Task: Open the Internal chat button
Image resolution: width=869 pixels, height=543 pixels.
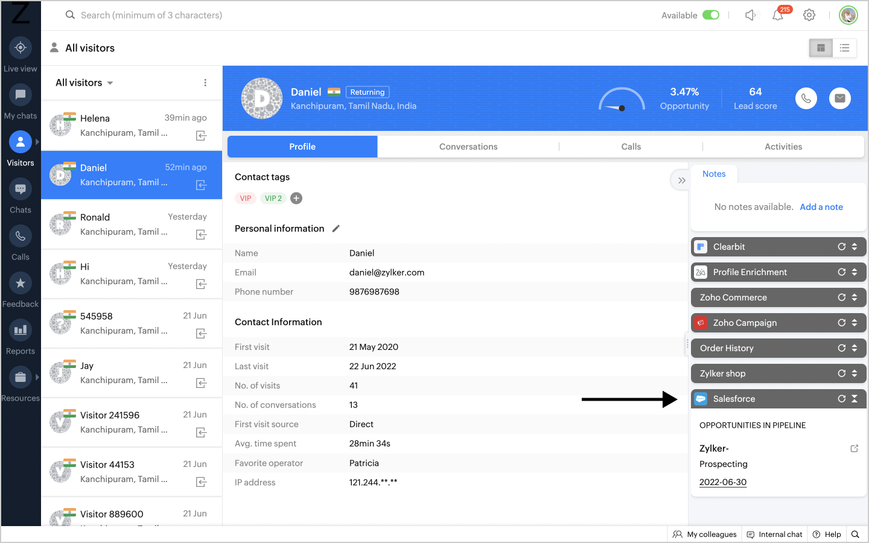Action: coord(774,535)
